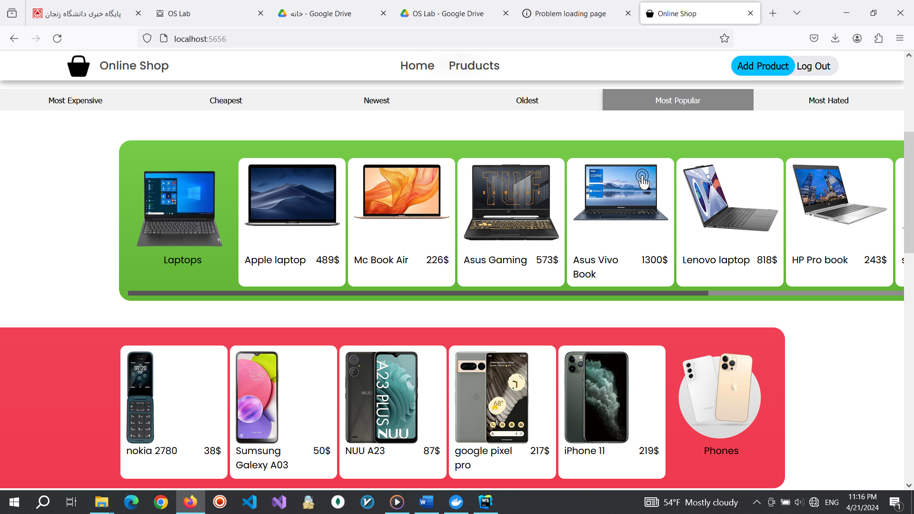Click the Log Out button

pyautogui.click(x=814, y=66)
